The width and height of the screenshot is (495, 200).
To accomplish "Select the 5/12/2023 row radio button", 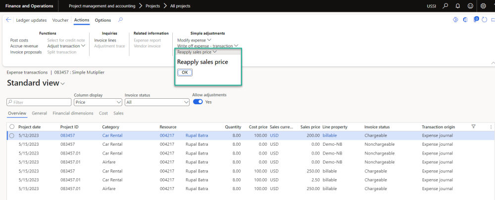I will [11, 135].
